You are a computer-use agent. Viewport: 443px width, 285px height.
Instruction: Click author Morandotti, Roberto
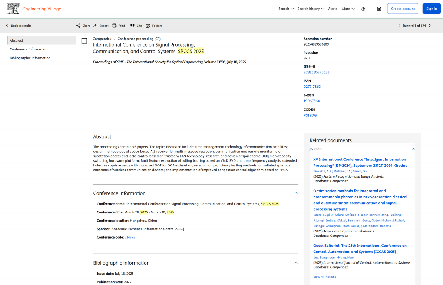tap(377, 226)
